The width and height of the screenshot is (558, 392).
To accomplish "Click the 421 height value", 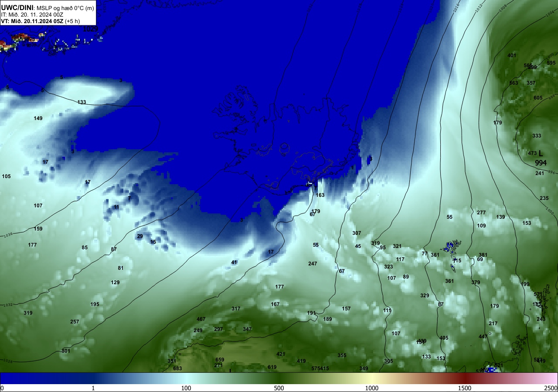I will click(x=281, y=354).
